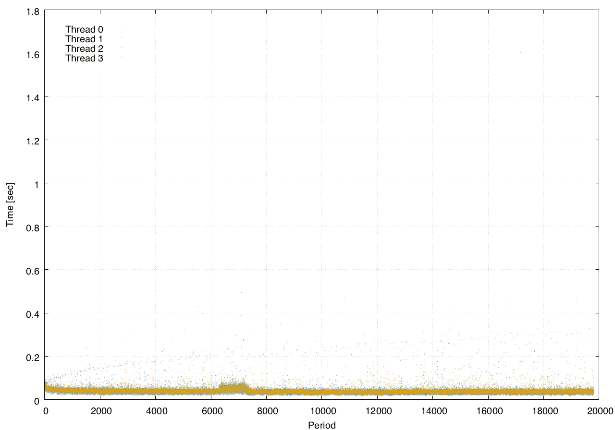Screen dimensions: 615x430
Task: Click the 'Thread 1' legend label
Action: 84,39
